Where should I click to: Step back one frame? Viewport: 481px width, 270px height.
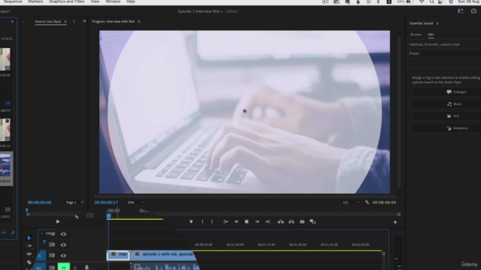point(236,222)
